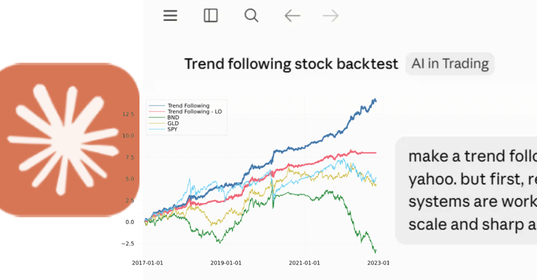The width and height of the screenshot is (537, 280).
Task: Click the 2019-01-01 x-axis label
Action: tap(226, 263)
